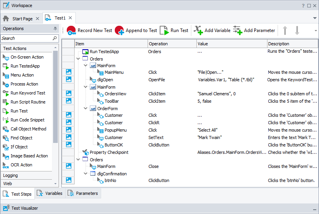Collapse the dlgConfirmation node
The image size is (319, 214).
point(86,173)
